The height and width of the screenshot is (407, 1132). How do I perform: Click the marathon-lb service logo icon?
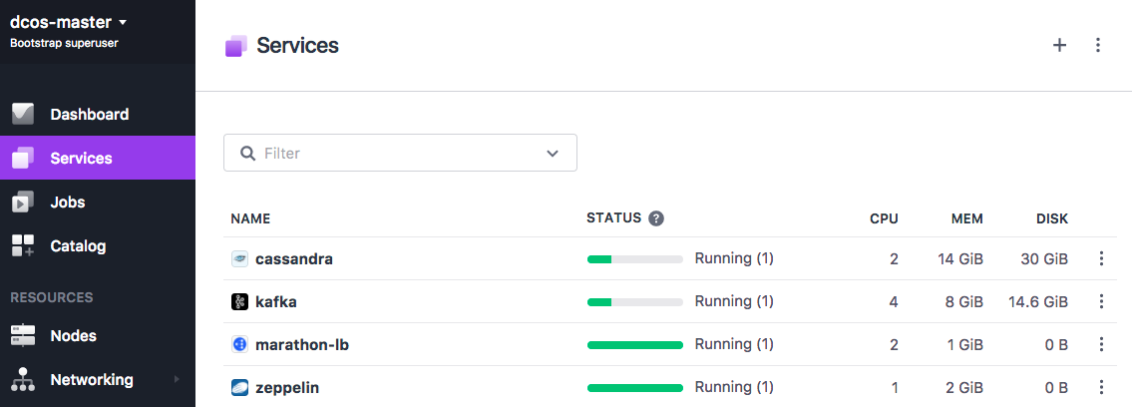(x=239, y=345)
